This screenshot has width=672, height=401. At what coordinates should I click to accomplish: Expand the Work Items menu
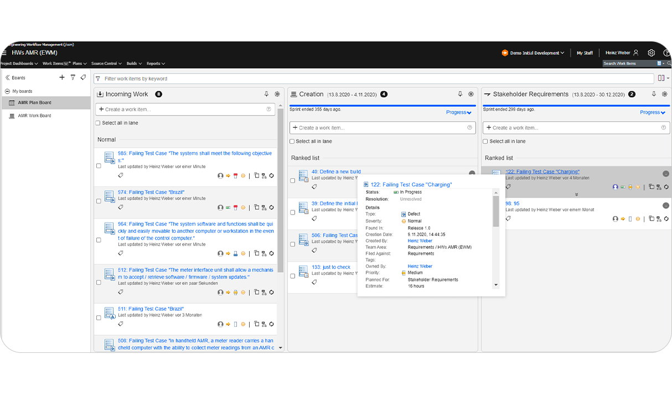click(54, 63)
